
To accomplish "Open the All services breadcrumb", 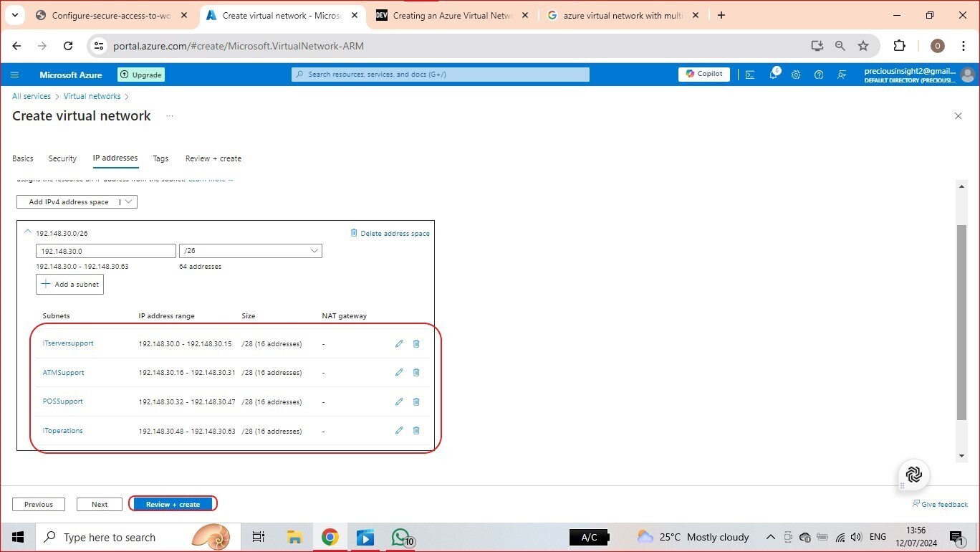I will tap(32, 96).
